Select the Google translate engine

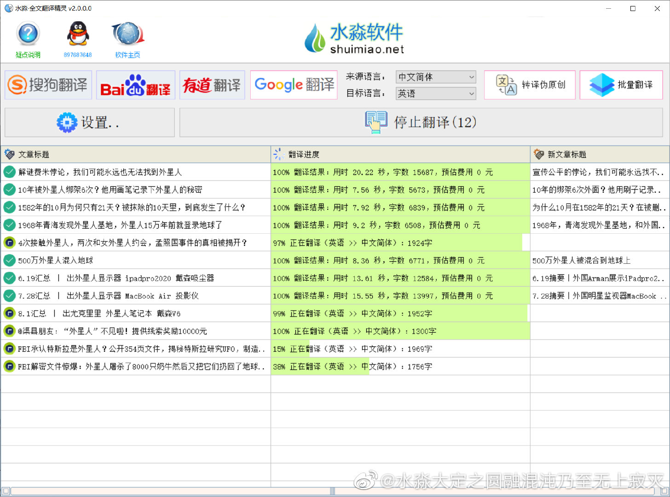[x=294, y=85]
